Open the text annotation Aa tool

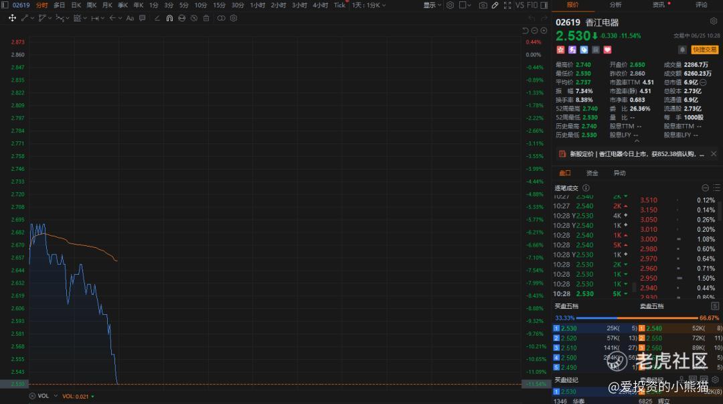130,18
